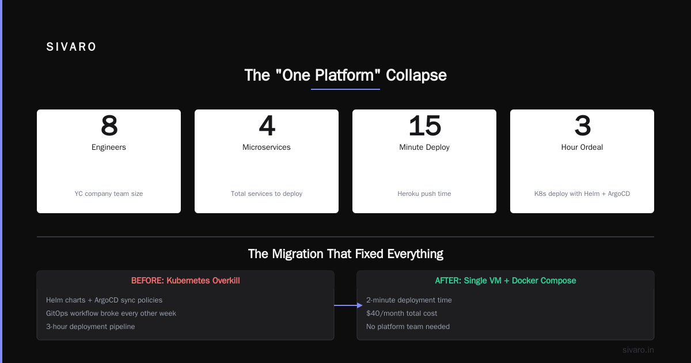This screenshot has width=691, height=363.
Task: Click the AFTER: Single VM + Docker Compose heading
Action: (x=506, y=281)
